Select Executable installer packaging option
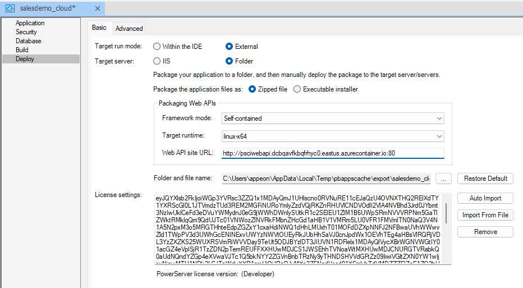Image resolution: width=523 pixels, height=288 pixels. tap(325, 89)
